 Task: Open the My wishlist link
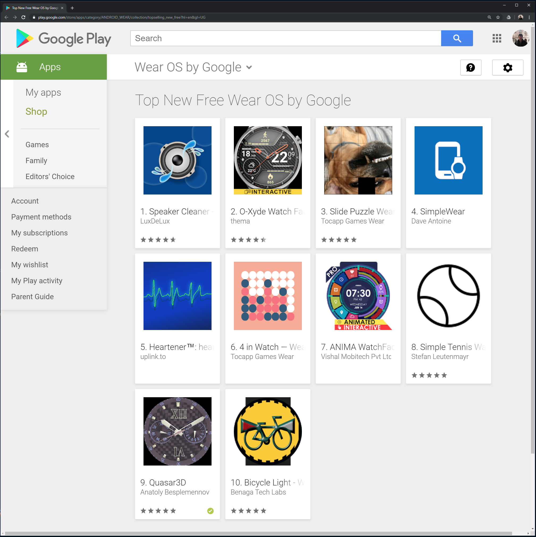(29, 265)
